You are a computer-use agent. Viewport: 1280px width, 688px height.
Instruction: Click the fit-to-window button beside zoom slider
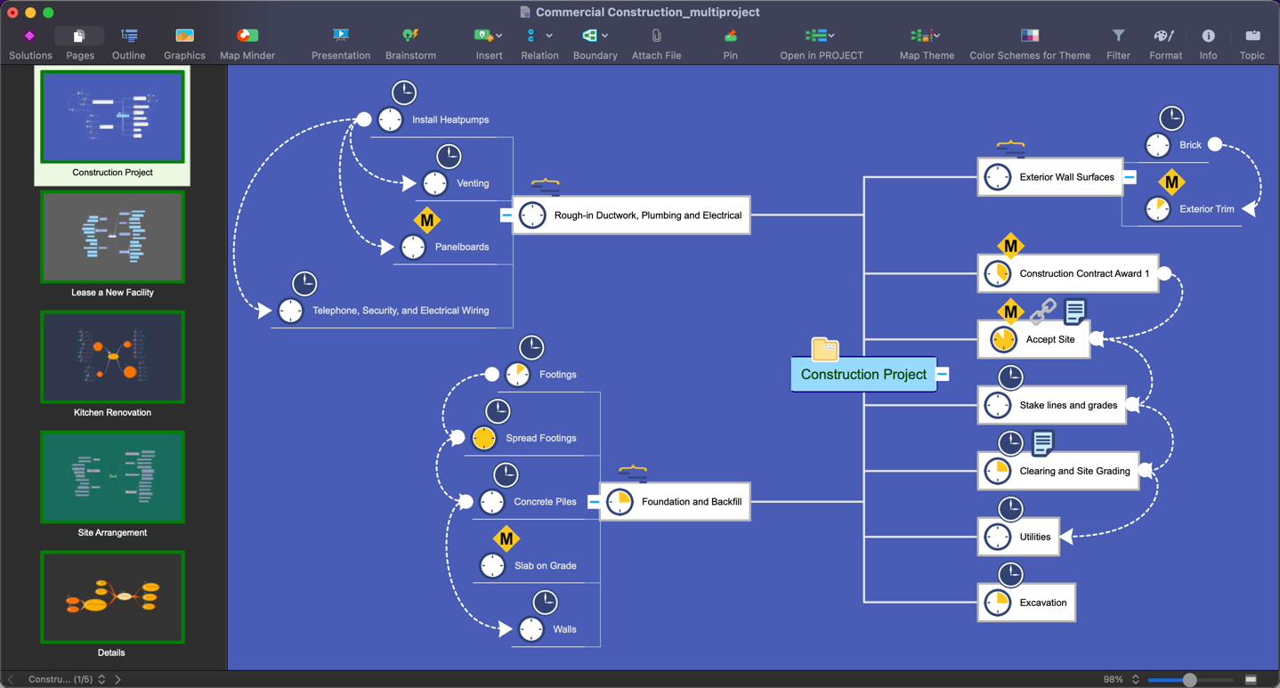click(1251, 679)
